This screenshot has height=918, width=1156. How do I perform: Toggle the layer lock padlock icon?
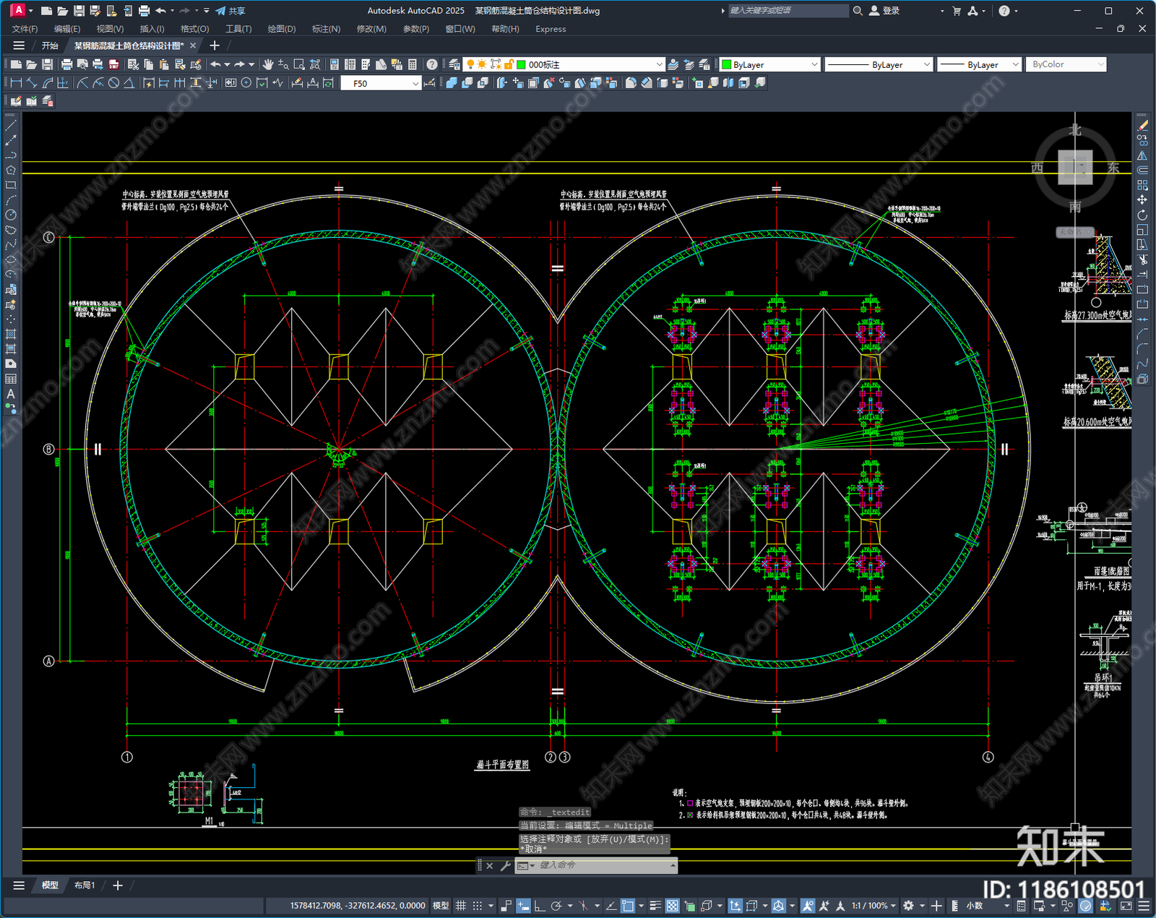pos(509,64)
